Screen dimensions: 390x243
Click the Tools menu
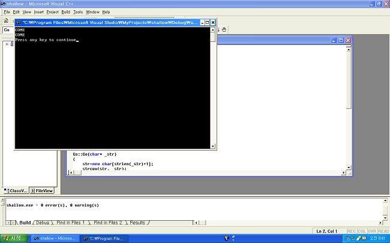click(78, 12)
